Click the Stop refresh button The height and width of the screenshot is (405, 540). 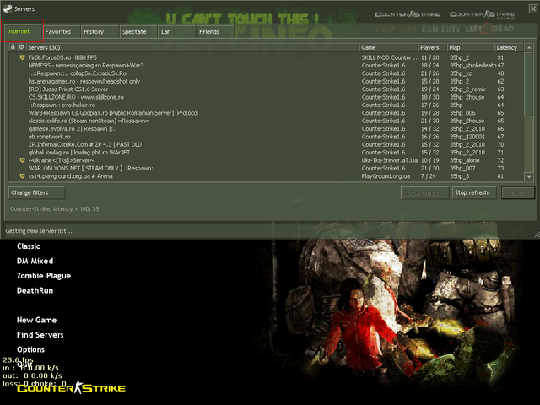coord(474,193)
